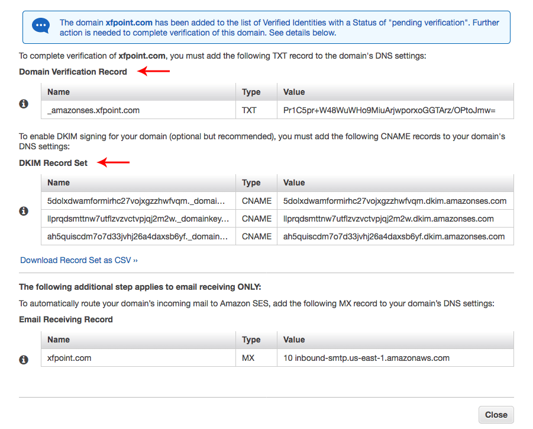Click the DKIM Record Set heading

pyautogui.click(x=53, y=163)
